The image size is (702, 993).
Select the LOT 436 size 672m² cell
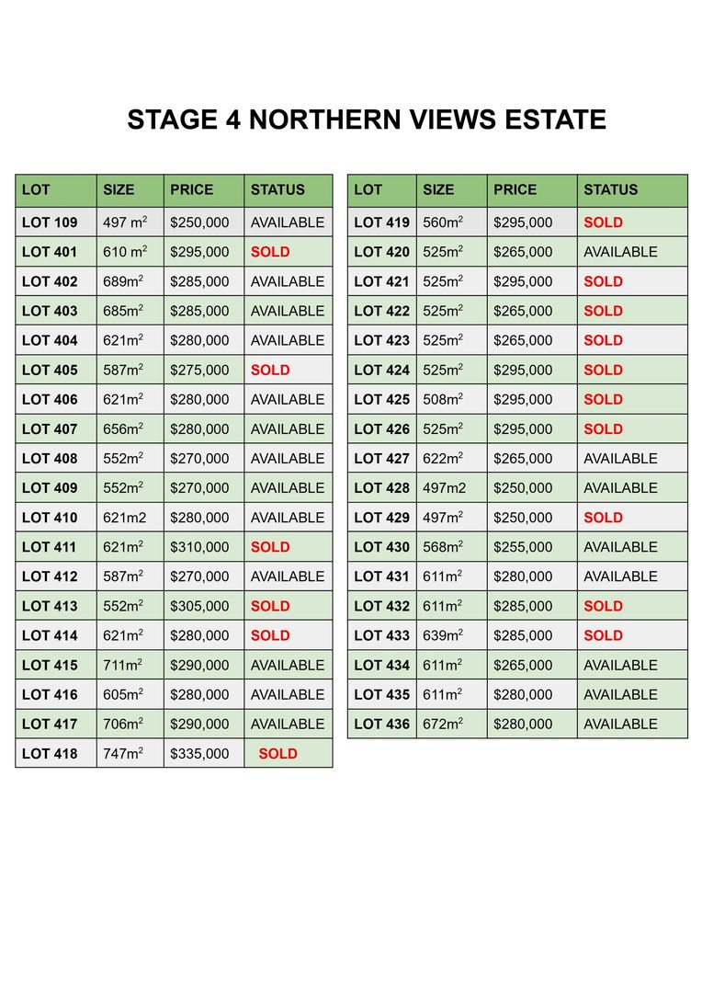(452, 724)
